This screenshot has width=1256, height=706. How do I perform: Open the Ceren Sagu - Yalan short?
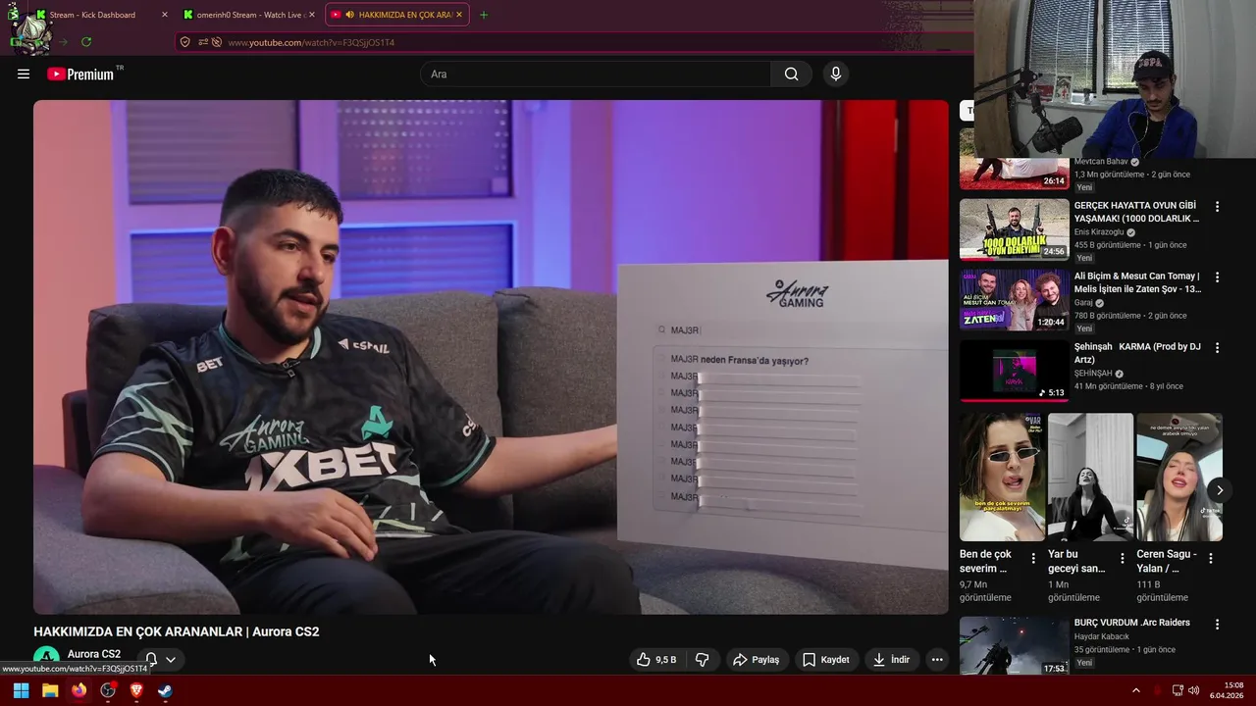coord(1179,478)
